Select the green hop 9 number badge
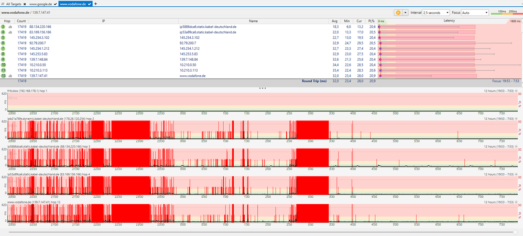 tap(3, 59)
